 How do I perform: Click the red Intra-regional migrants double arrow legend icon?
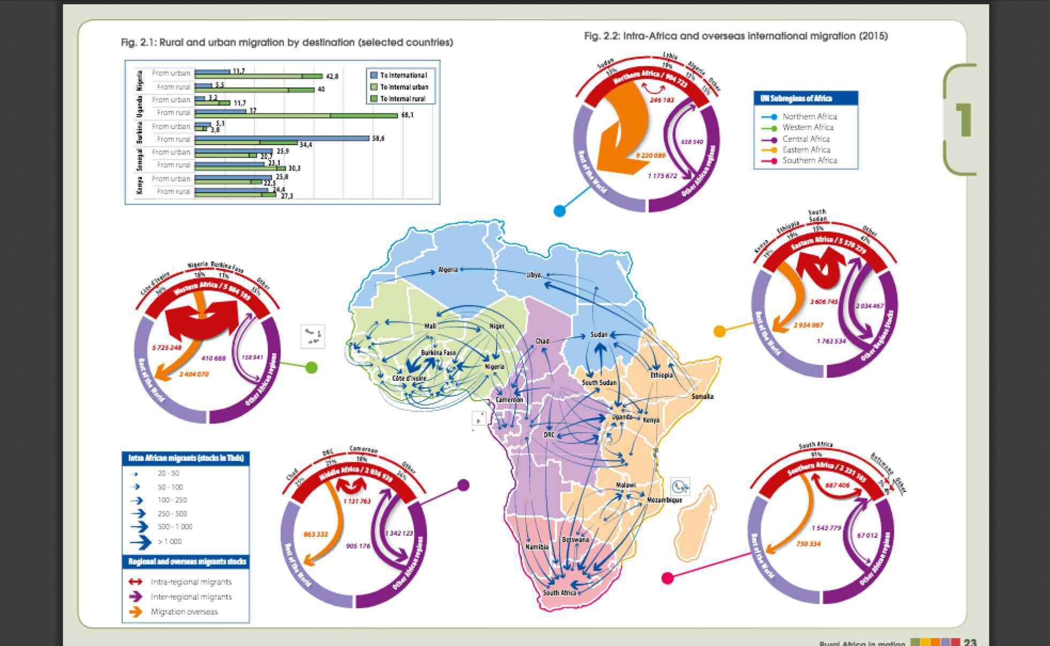[x=136, y=582]
